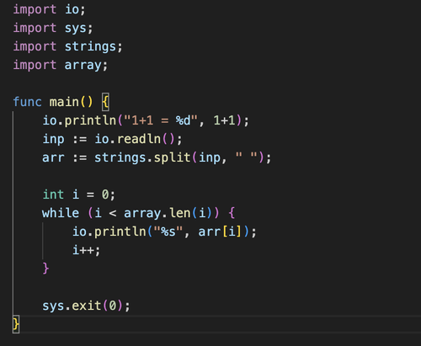This screenshot has height=346, width=421.
Task: Click the 'func' keyword
Action: (28, 102)
